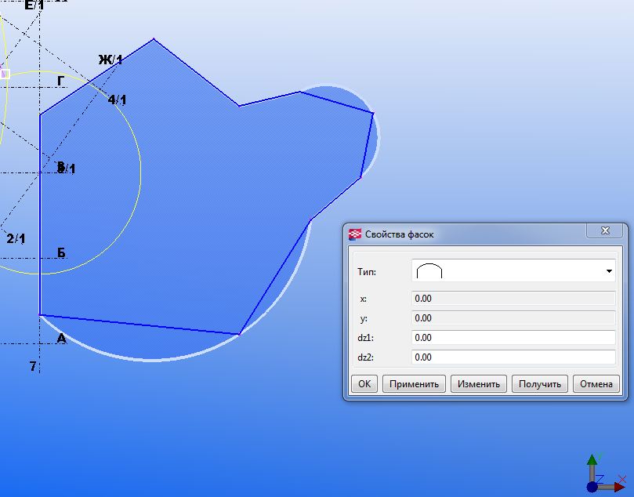Click the dz2 value field
The width and height of the screenshot is (634, 497).
click(x=513, y=357)
